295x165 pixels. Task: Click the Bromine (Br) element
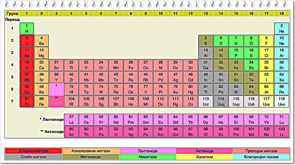point(266,65)
